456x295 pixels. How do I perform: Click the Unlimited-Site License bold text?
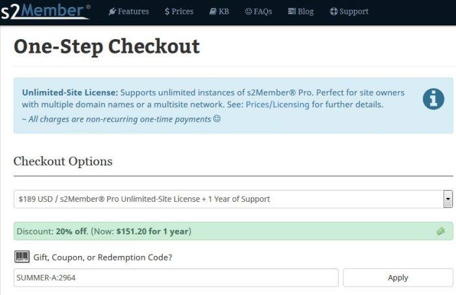(70, 92)
